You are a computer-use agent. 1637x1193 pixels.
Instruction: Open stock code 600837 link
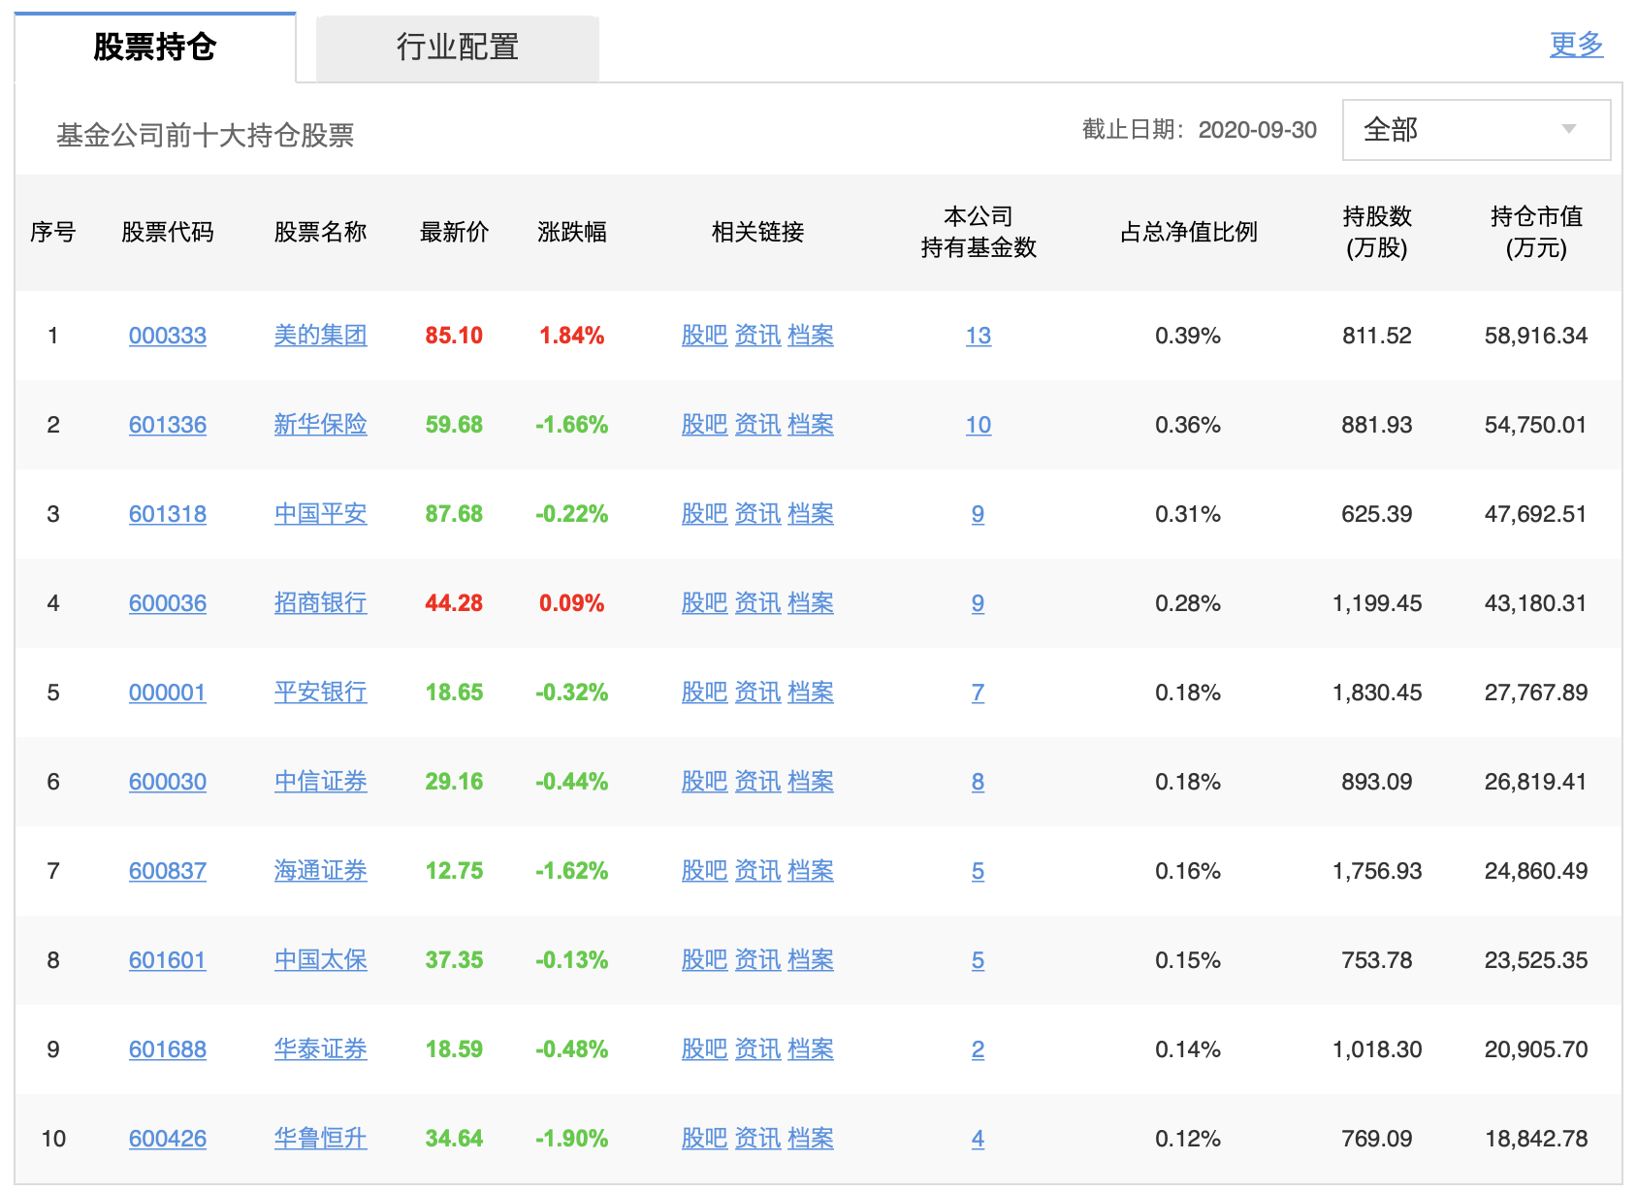(168, 871)
